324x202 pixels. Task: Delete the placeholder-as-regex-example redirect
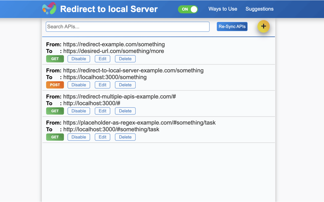125,137
